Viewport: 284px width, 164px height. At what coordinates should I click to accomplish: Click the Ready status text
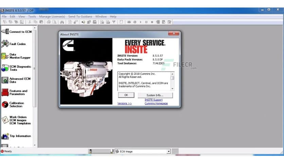(x=8, y=151)
